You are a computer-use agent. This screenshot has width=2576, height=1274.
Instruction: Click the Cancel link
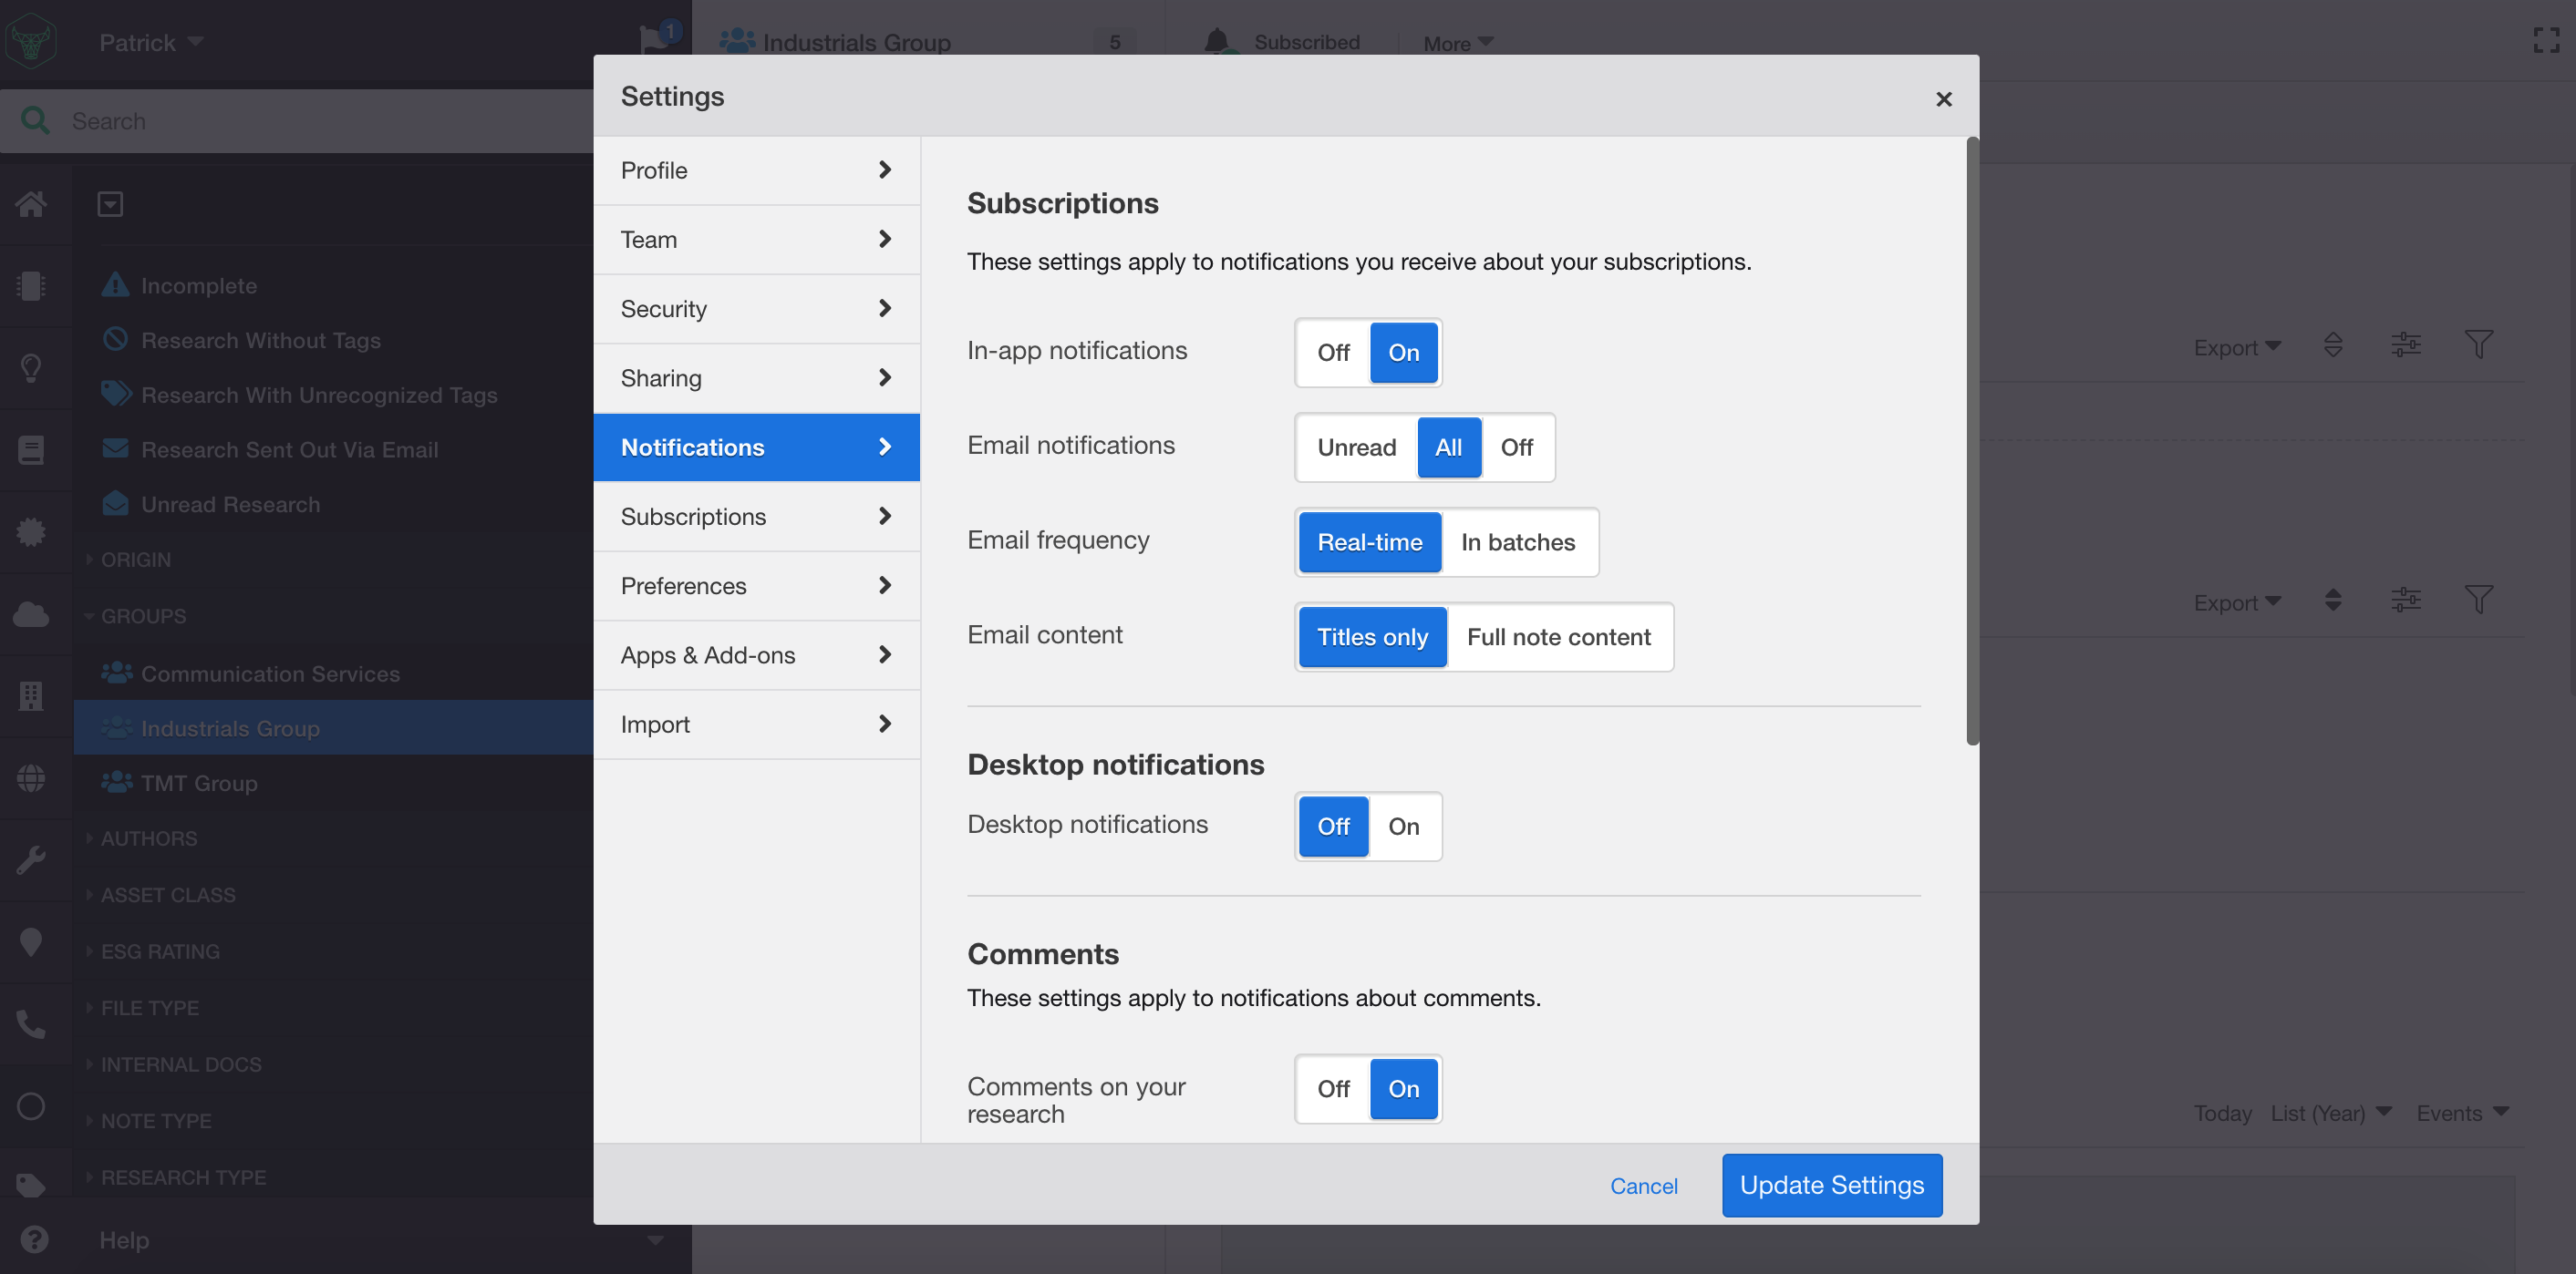pyautogui.click(x=1643, y=1187)
